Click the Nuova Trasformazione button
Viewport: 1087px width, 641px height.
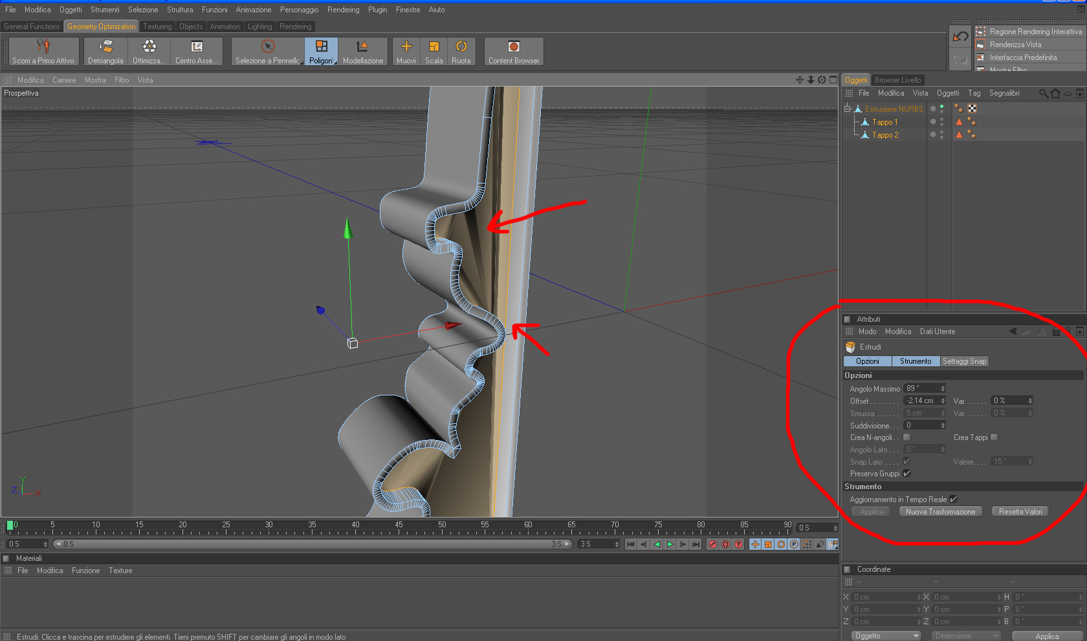click(x=940, y=511)
